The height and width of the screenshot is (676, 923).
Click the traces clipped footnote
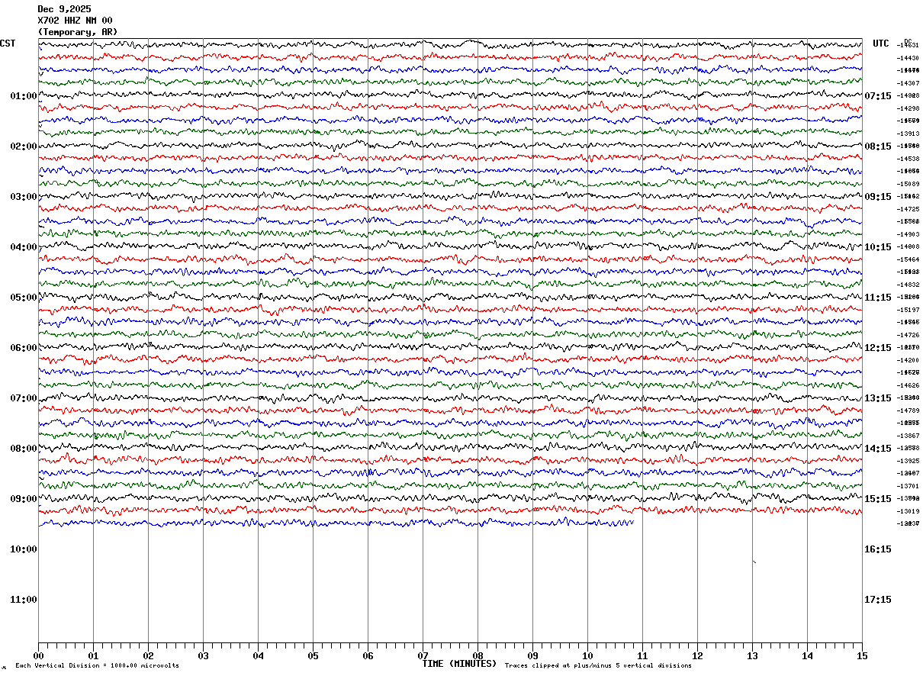pyautogui.click(x=598, y=666)
